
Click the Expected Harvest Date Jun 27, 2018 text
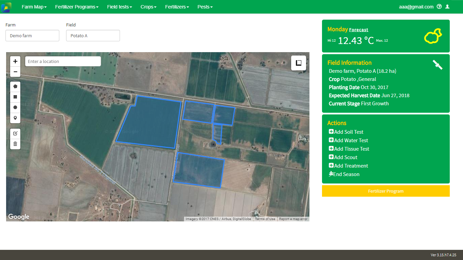369,95
